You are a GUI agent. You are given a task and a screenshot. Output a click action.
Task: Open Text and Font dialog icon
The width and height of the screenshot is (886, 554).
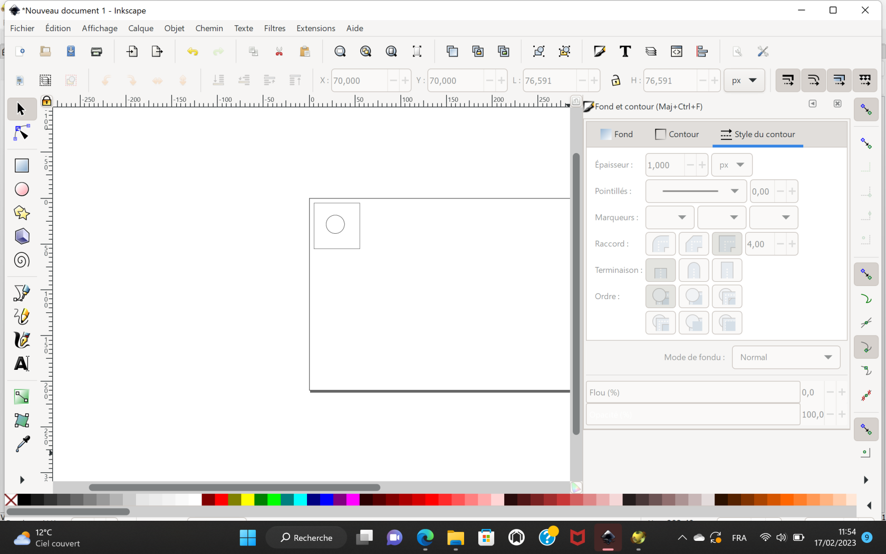[625, 51]
